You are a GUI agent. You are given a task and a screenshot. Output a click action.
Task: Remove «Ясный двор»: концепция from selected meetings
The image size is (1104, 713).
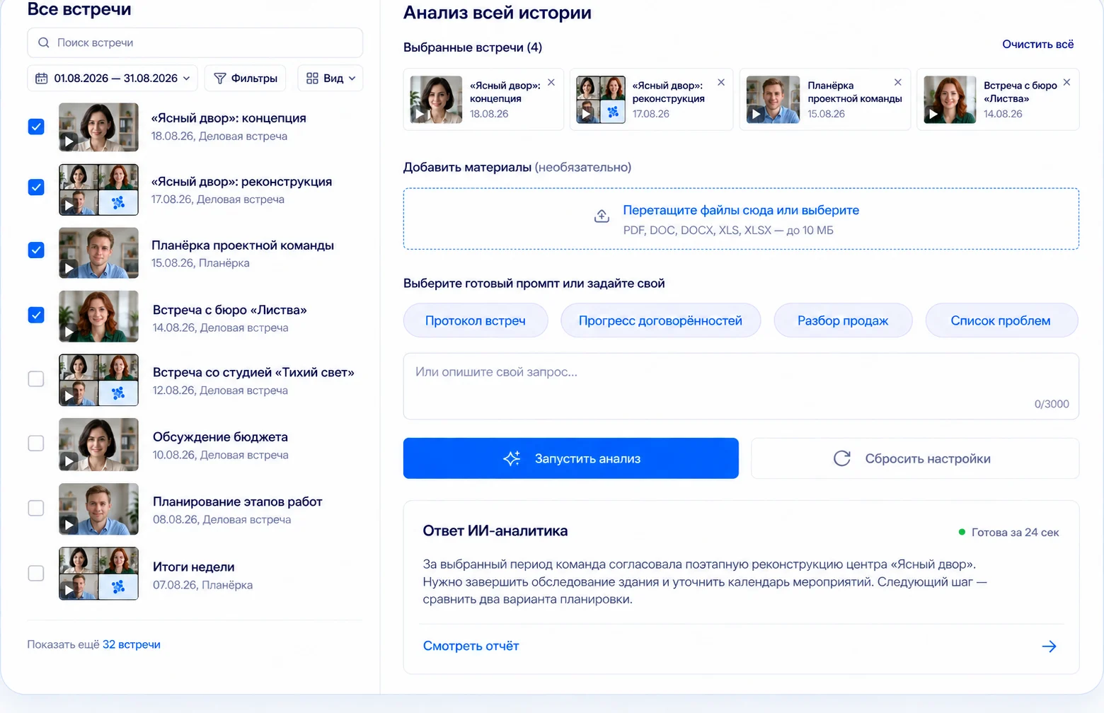click(x=551, y=83)
